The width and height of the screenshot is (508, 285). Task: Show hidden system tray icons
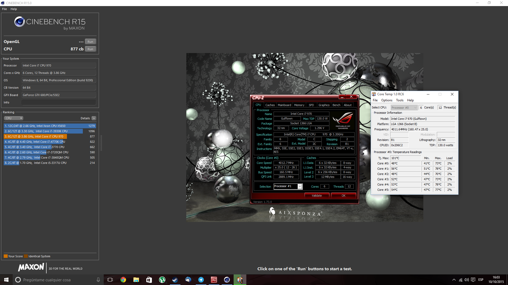click(454, 280)
